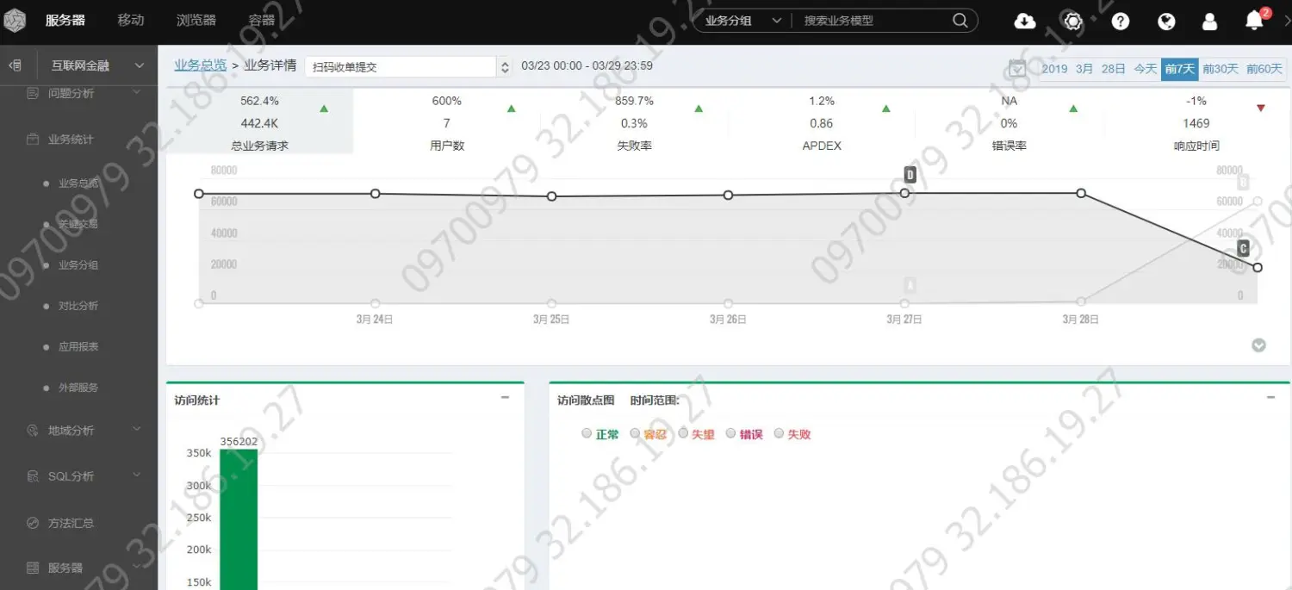Select the 失望 radio option

tap(683, 433)
